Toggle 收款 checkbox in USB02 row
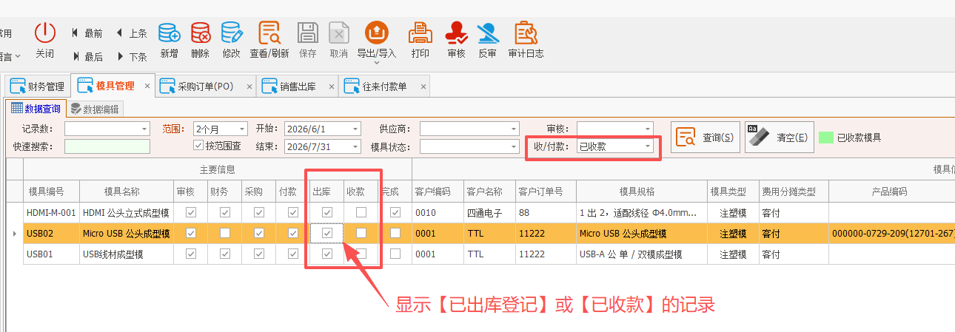The height and width of the screenshot is (332, 955). pyautogui.click(x=361, y=233)
